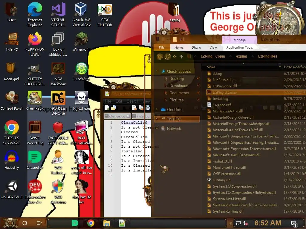Screen dimensions: 306x229
Task: Go up one folder level in Explorer
Action: [181, 56]
